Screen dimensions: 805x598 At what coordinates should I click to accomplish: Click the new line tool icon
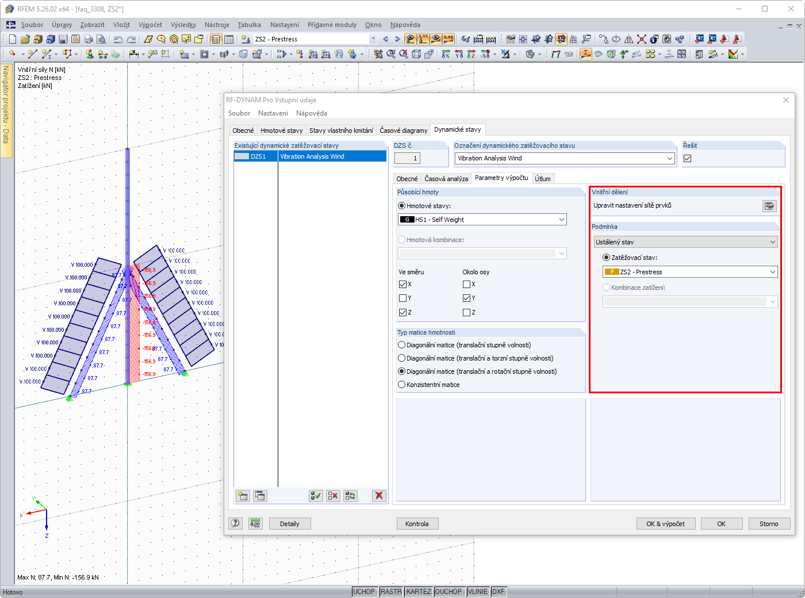point(32,54)
